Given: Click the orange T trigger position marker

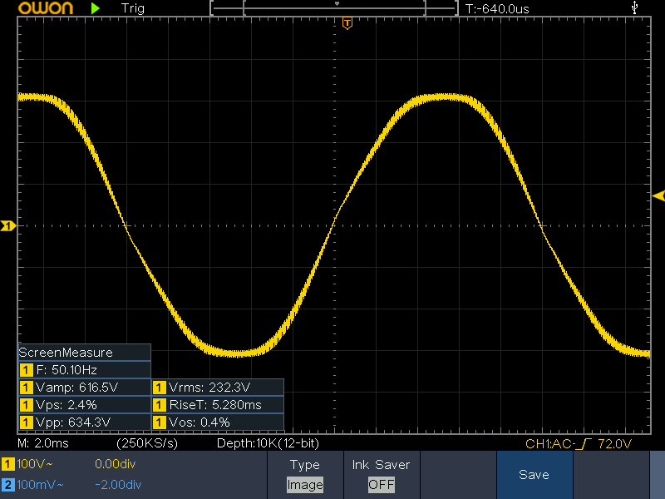Looking at the screenshot, I should coord(347,23).
